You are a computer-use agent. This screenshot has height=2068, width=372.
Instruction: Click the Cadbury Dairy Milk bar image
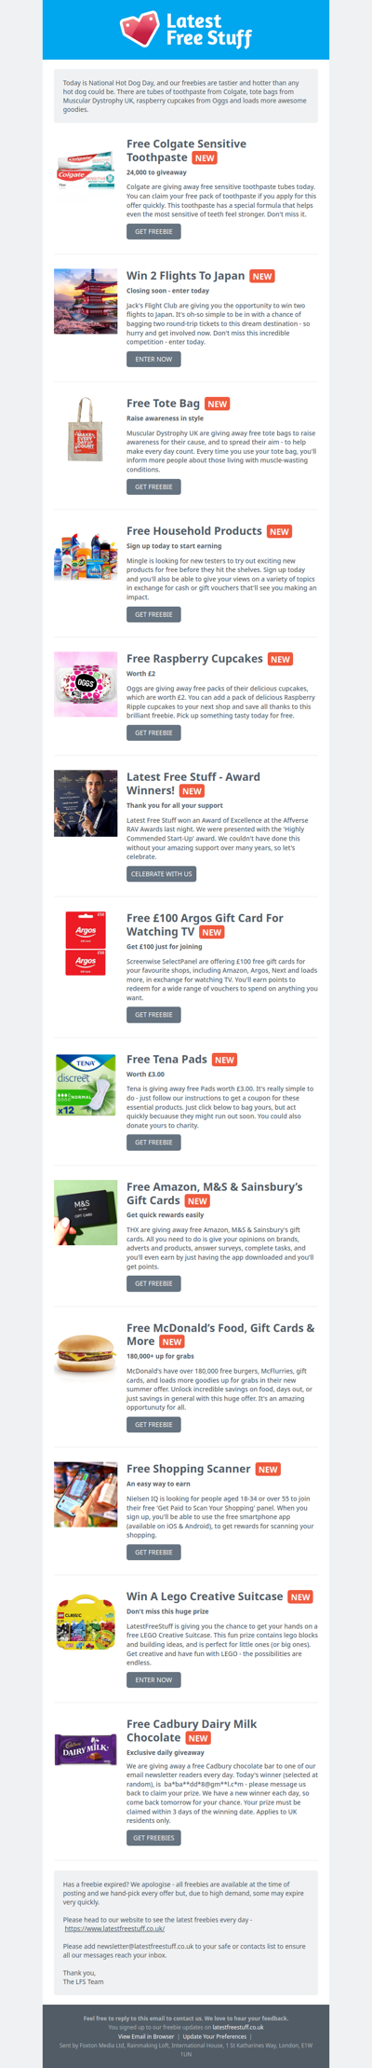point(86,1749)
